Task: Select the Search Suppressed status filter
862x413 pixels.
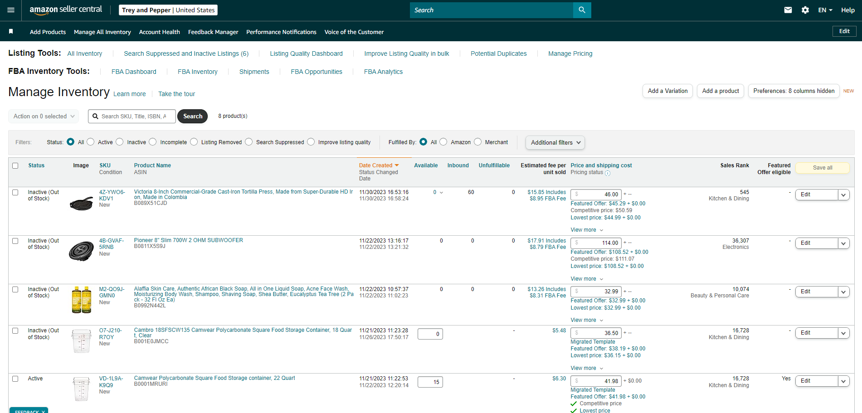Action: 249,142
